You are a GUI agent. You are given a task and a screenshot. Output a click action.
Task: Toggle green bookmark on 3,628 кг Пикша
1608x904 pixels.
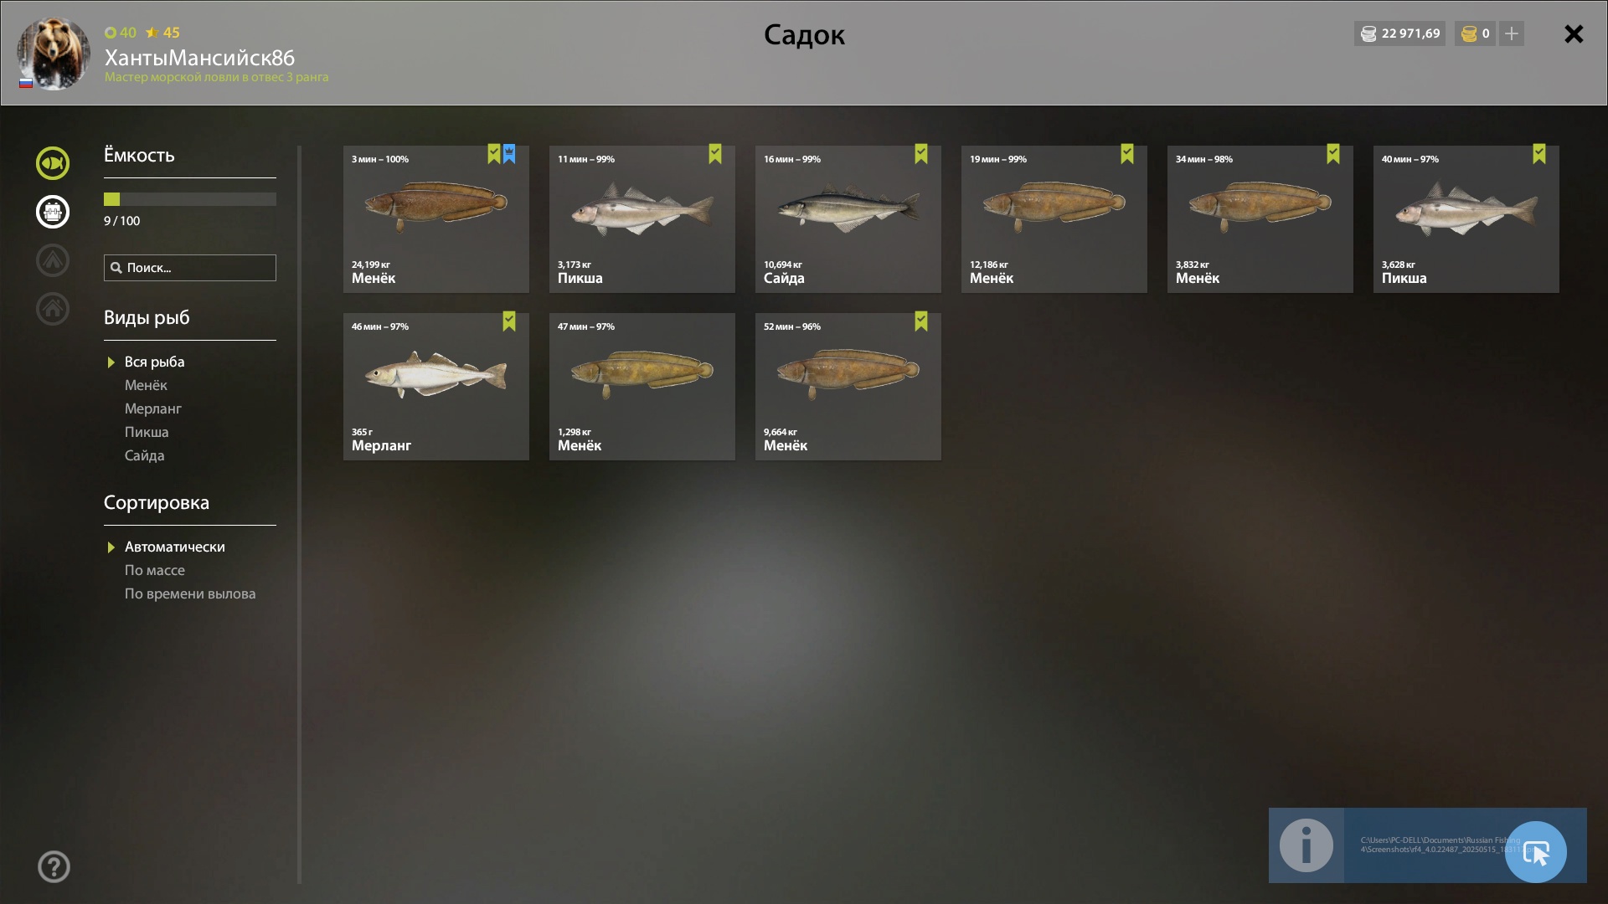[x=1539, y=154]
